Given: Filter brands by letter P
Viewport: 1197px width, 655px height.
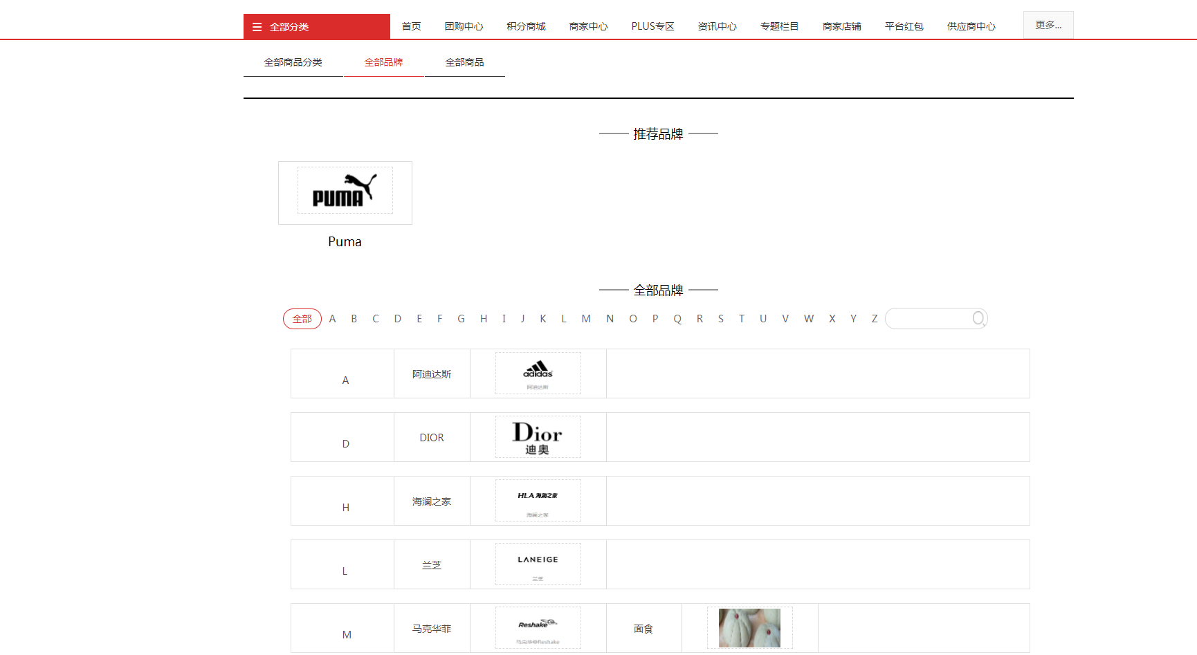Looking at the screenshot, I should click(x=655, y=319).
